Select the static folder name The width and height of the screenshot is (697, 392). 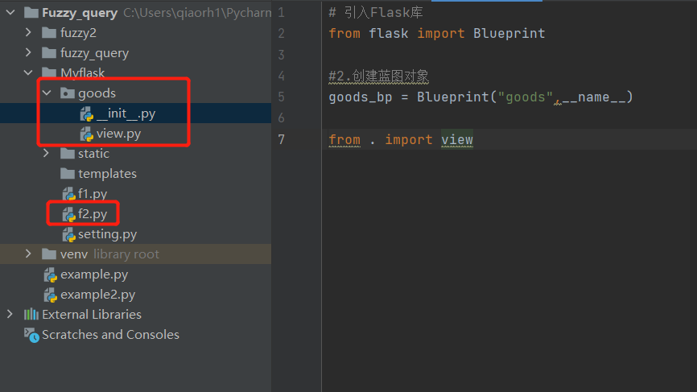click(94, 154)
